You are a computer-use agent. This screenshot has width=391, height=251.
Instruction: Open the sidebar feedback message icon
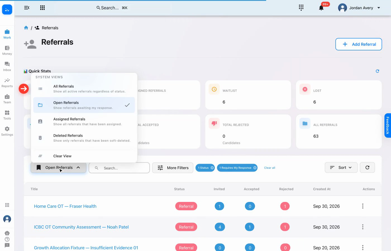pos(7,245)
